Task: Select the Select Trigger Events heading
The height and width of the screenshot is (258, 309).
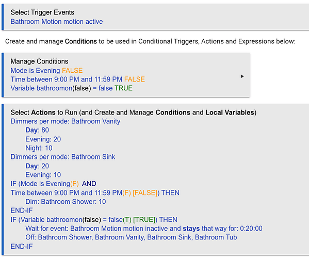Action: pyautogui.click(x=42, y=12)
